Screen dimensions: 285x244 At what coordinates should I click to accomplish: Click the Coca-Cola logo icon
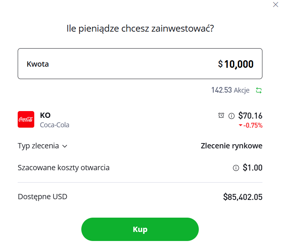[26, 119]
